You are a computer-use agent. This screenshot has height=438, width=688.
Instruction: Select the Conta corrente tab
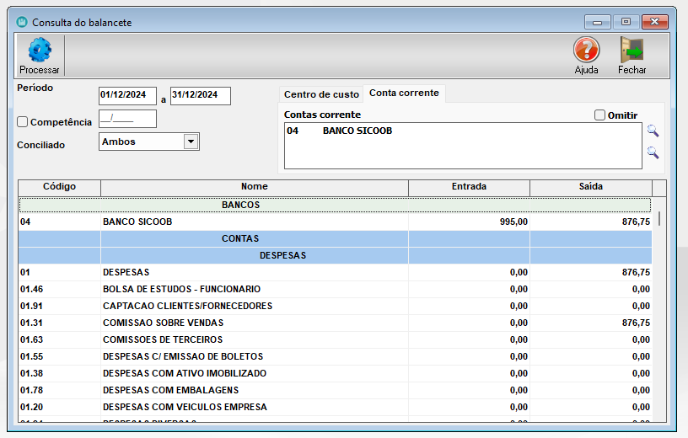(x=404, y=93)
